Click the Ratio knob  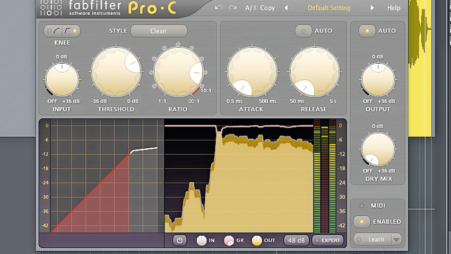(x=178, y=71)
